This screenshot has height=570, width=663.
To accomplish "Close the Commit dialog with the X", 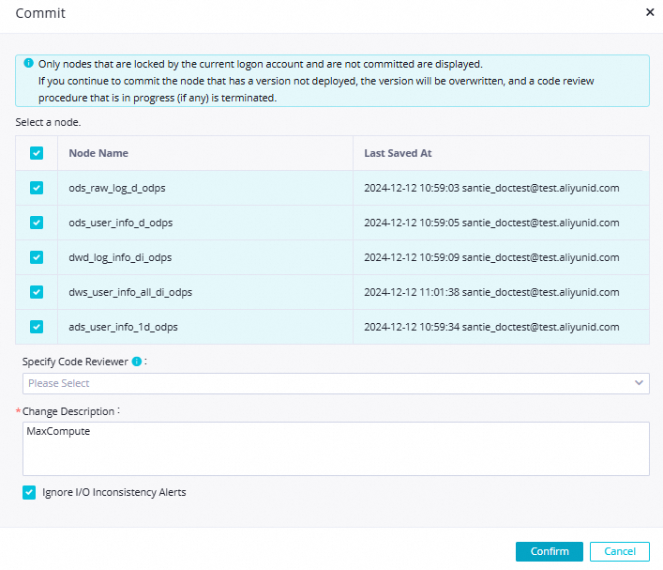I will tap(650, 12).
